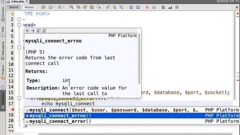
Task: Click the greyed Forward navigation icon
Action: [60, 7]
